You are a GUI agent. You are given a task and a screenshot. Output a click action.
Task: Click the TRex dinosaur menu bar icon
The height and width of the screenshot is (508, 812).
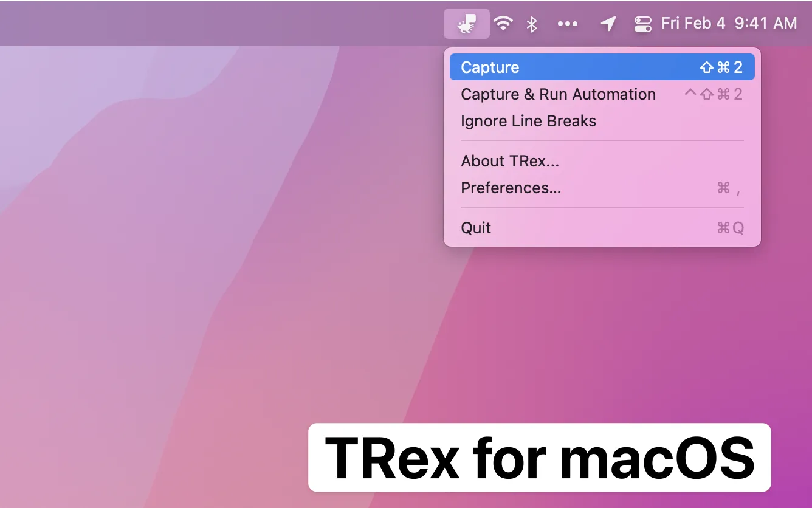click(x=467, y=24)
